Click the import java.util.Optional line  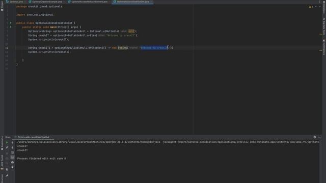pos(35,15)
